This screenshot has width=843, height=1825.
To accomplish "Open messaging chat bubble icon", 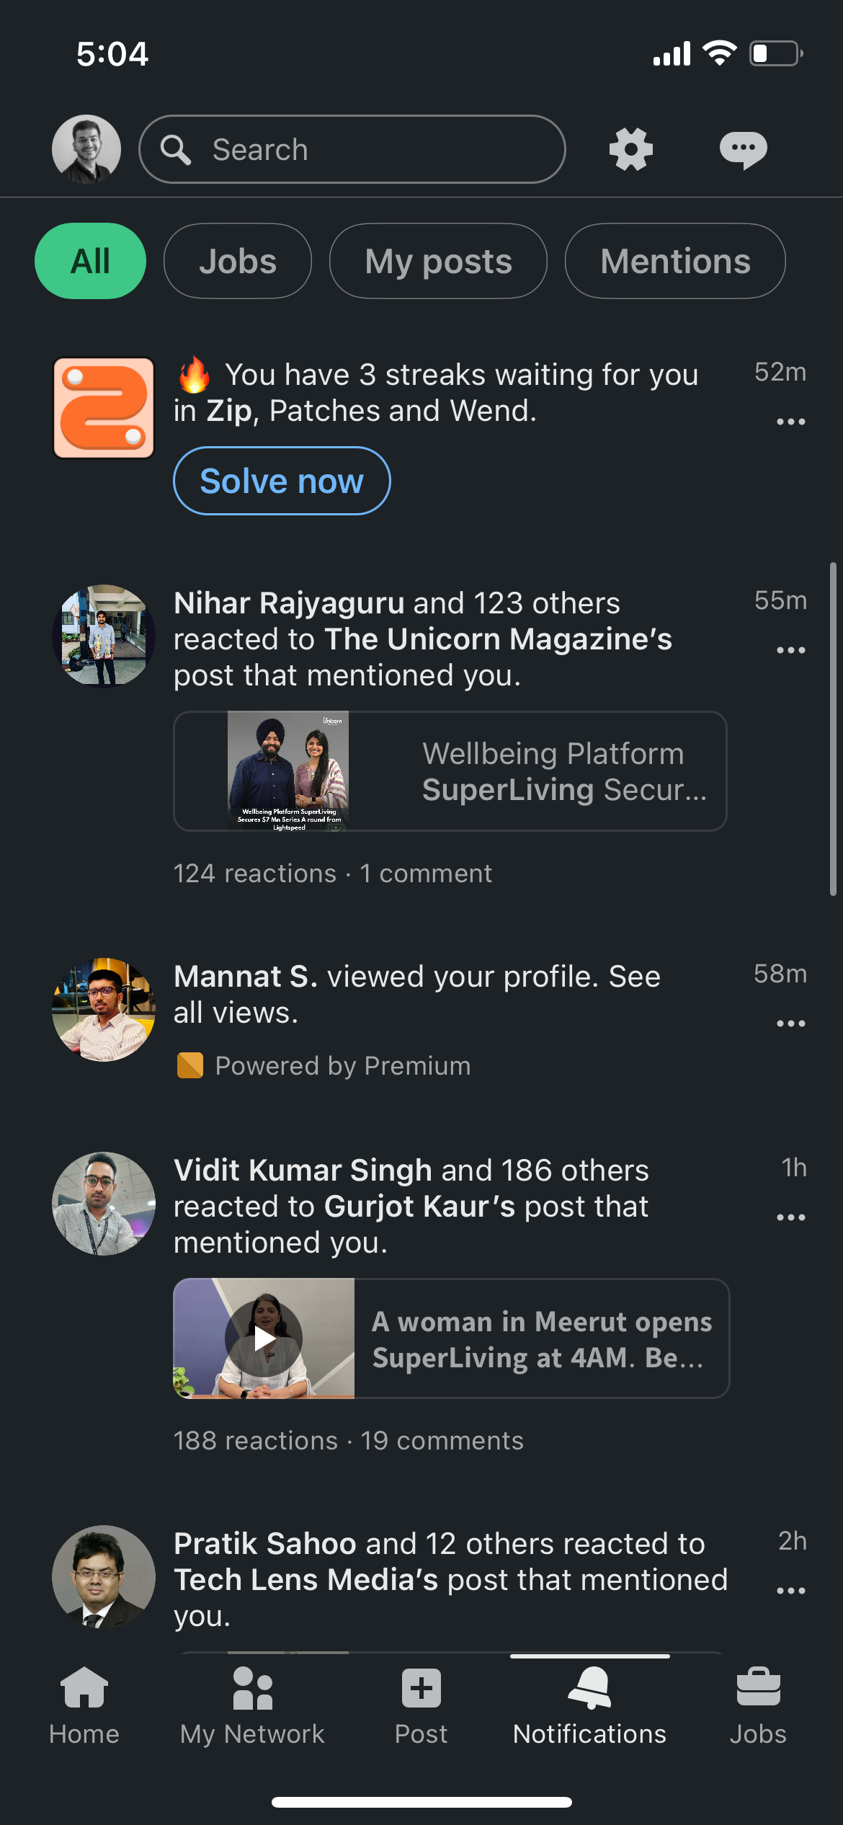I will 743,150.
